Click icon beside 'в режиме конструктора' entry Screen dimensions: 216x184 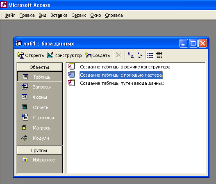click(x=71, y=66)
